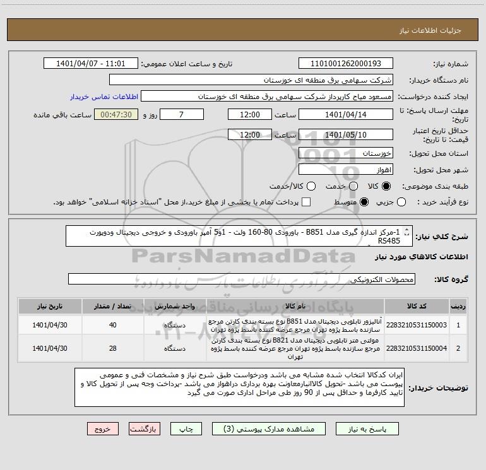This screenshot has width=486, height=470.
Task: Select the کالا radio button
Action: click(386, 186)
